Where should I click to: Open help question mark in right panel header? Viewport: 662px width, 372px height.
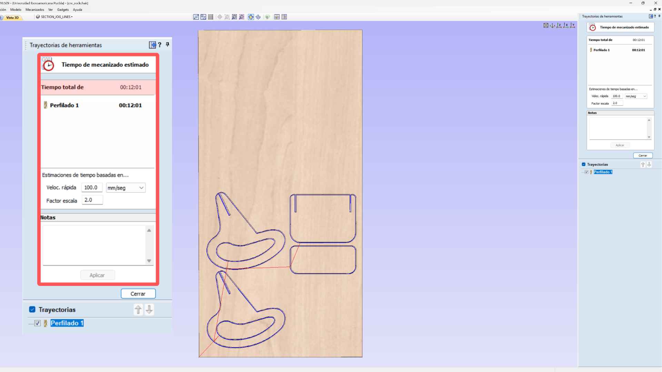click(655, 16)
